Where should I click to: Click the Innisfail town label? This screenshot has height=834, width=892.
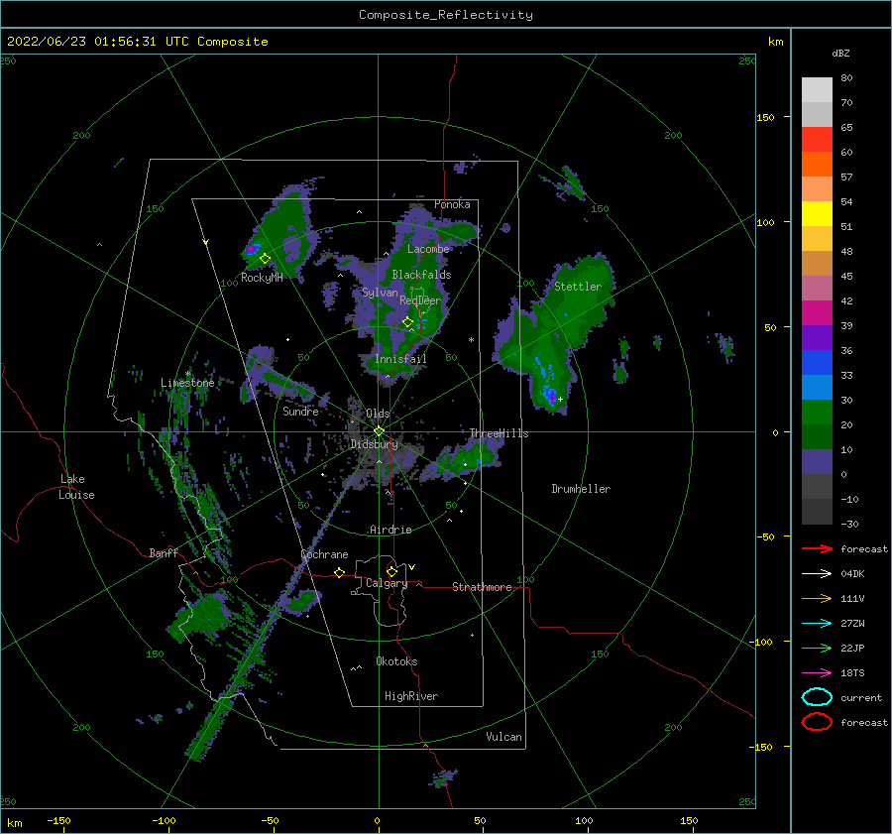click(x=400, y=359)
